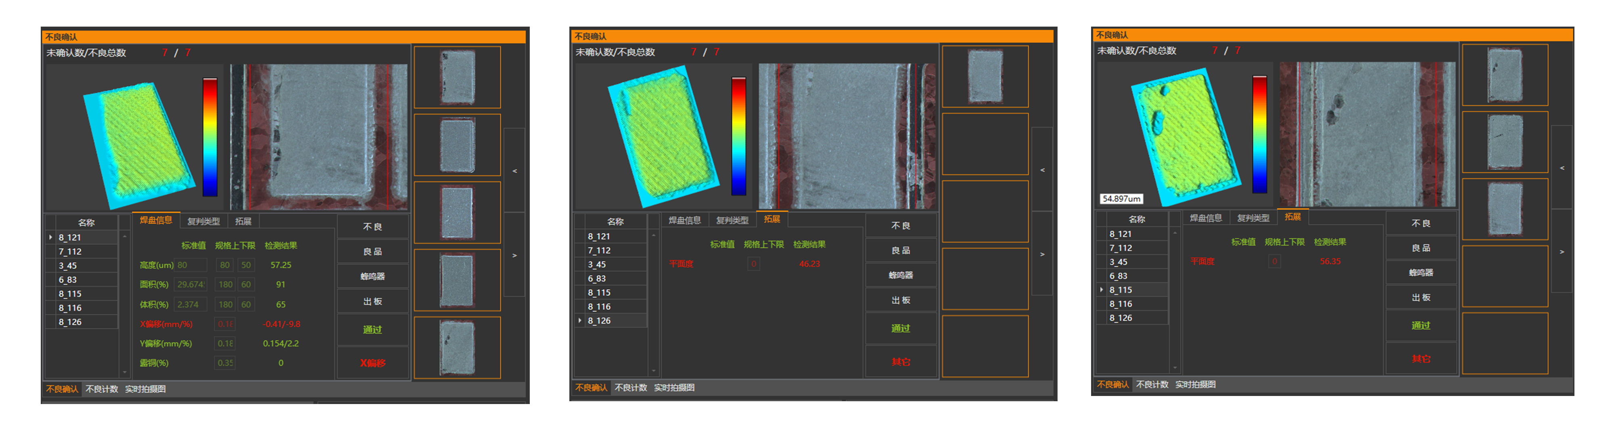Click color scale bar in middle window
The image size is (1614, 425).
point(739,137)
